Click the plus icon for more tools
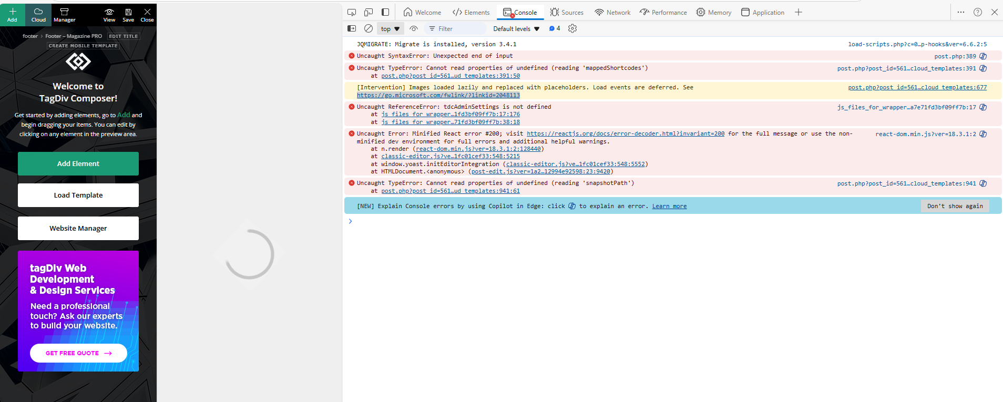Screen dimensions: 1003x402 tap(799, 12)
